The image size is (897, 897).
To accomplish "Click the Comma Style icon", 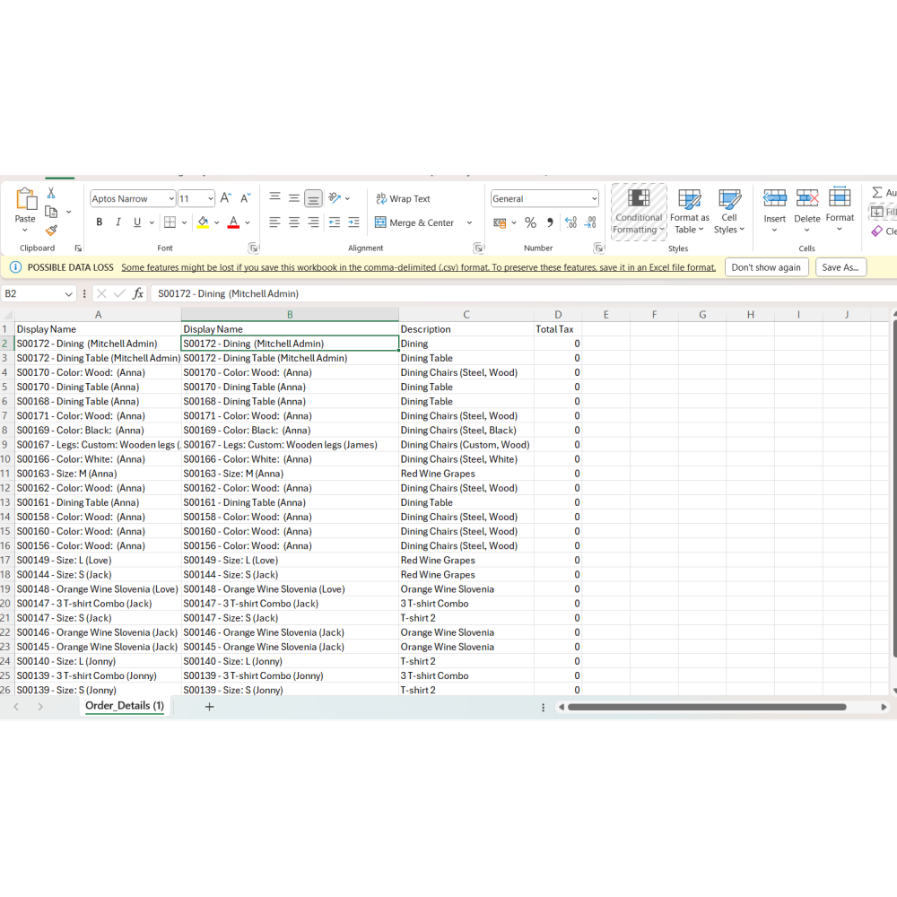I will pos(550,222).
